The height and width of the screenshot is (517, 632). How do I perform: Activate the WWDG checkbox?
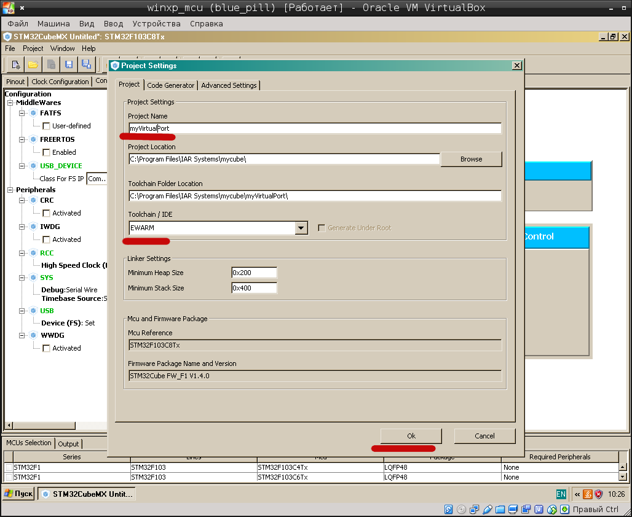(46, 348)
